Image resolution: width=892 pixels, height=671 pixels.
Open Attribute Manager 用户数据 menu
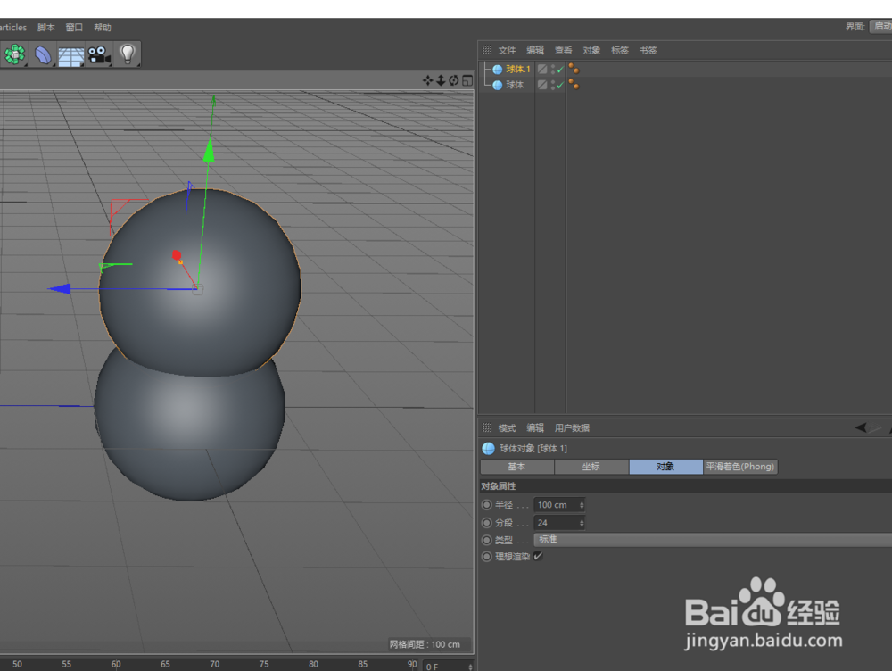coord(572,427)
